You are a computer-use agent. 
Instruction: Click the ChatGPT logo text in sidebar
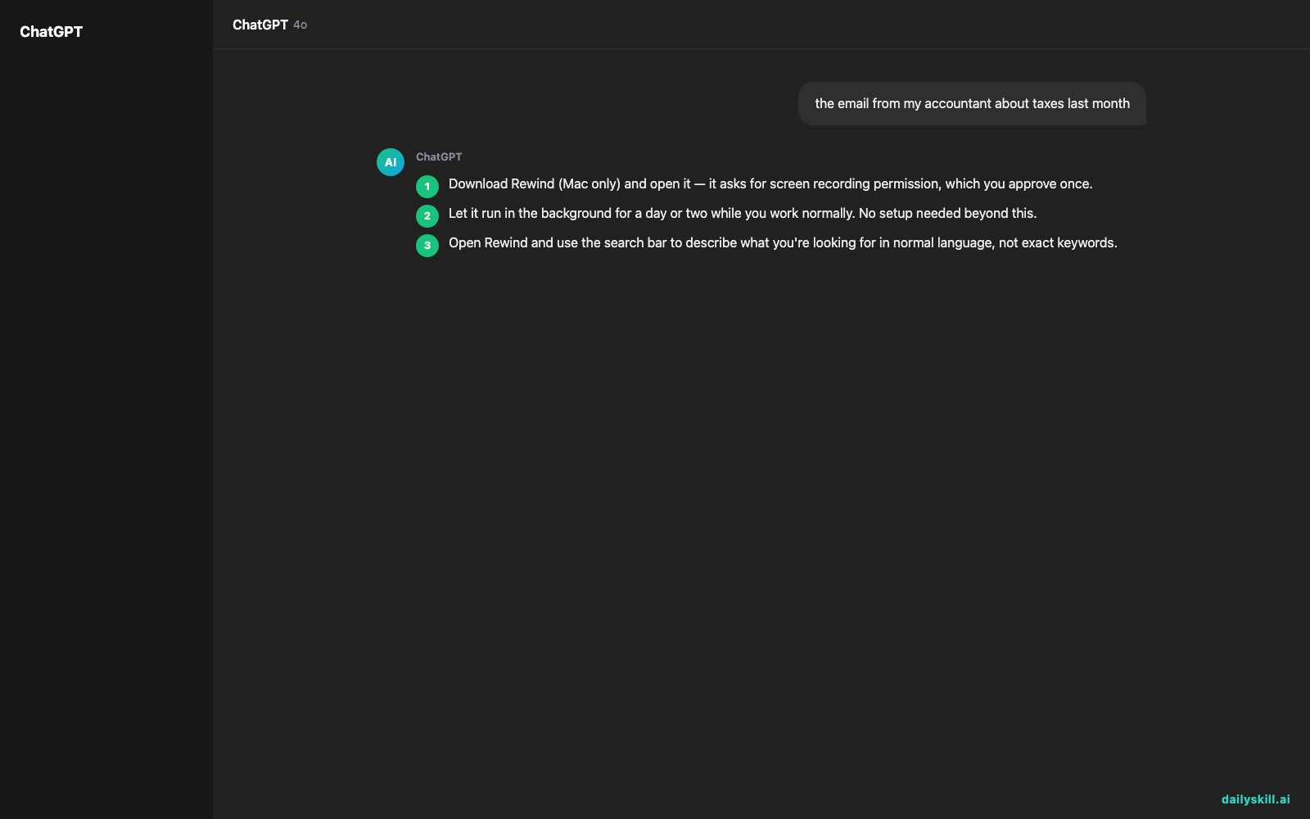51,32
